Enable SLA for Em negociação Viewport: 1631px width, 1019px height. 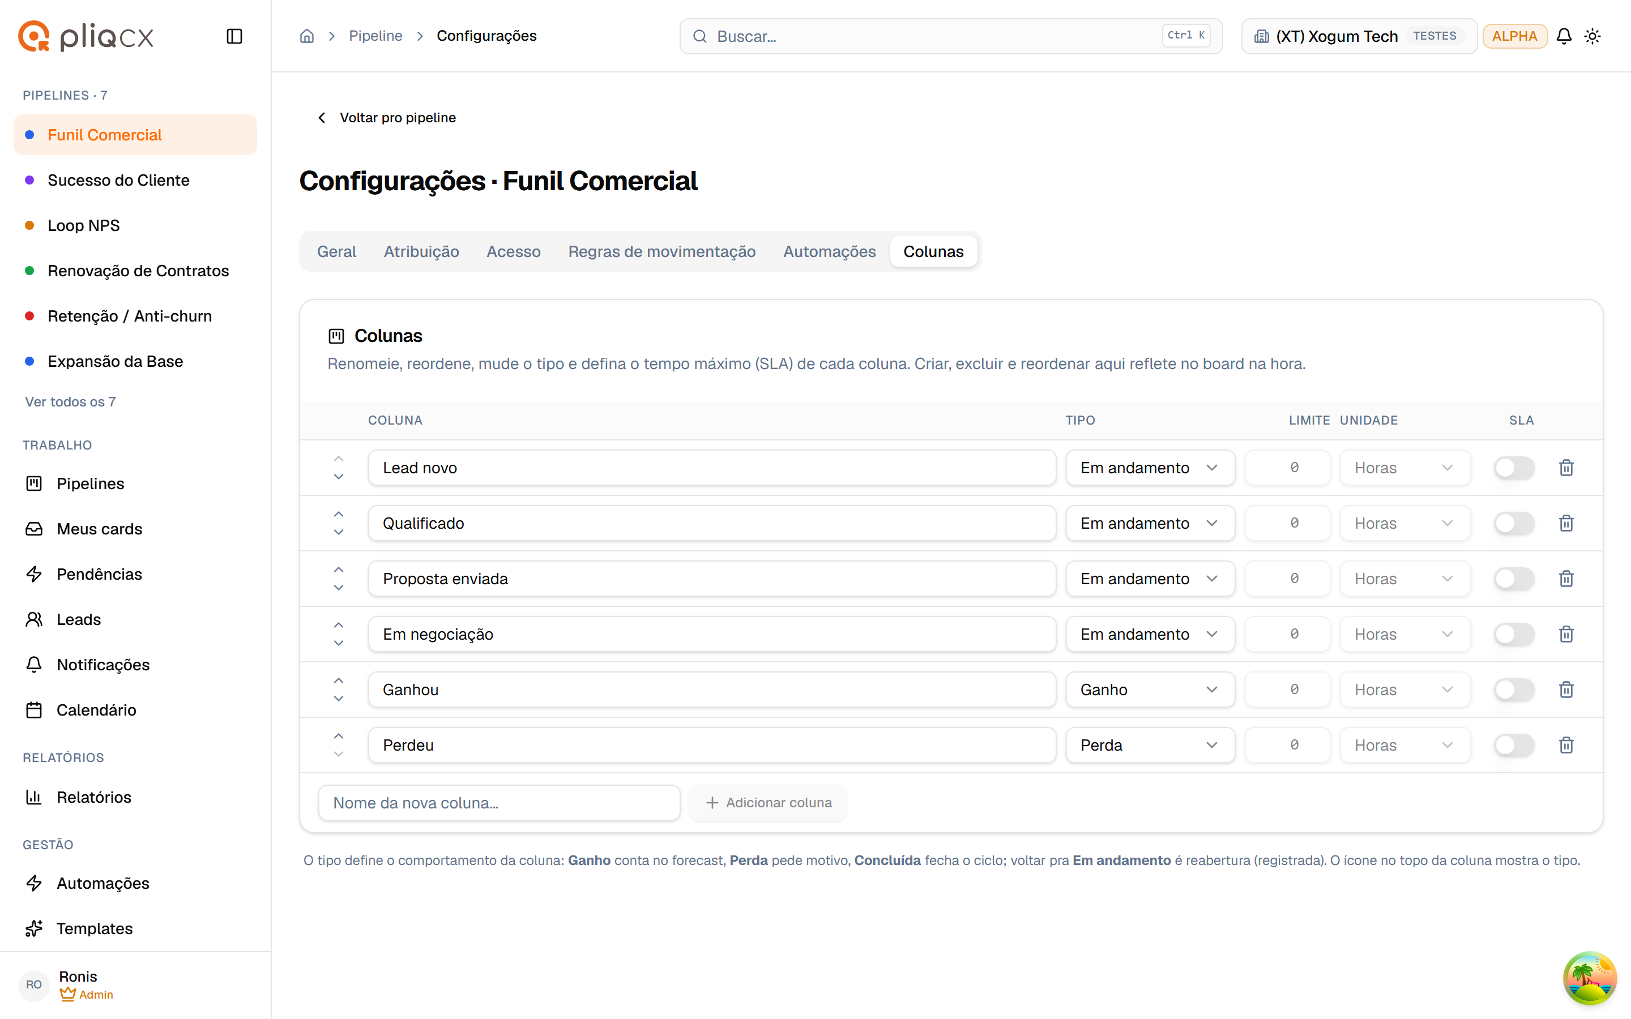[x=1514, y=634]
